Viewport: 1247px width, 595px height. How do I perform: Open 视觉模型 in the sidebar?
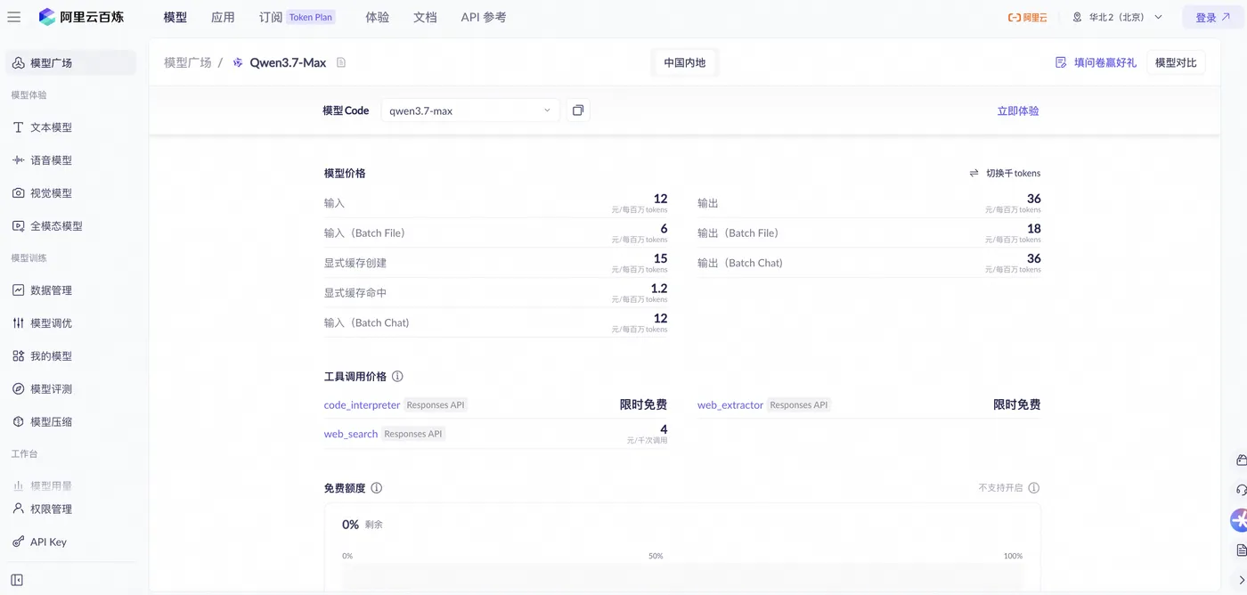click(71, 193)
